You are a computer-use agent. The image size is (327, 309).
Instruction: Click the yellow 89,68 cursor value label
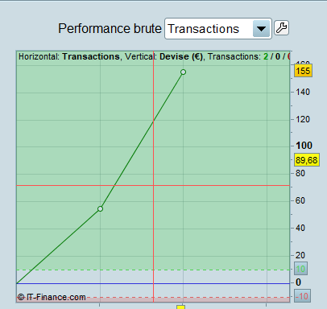[x=307, y=160]
